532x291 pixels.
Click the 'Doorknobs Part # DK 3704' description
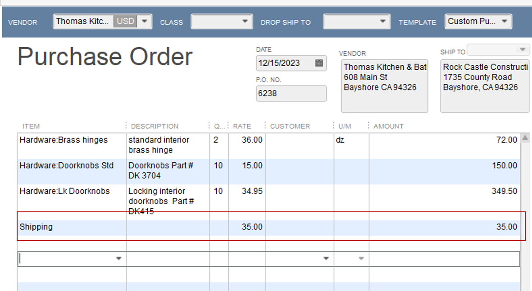tap(161, 171)
